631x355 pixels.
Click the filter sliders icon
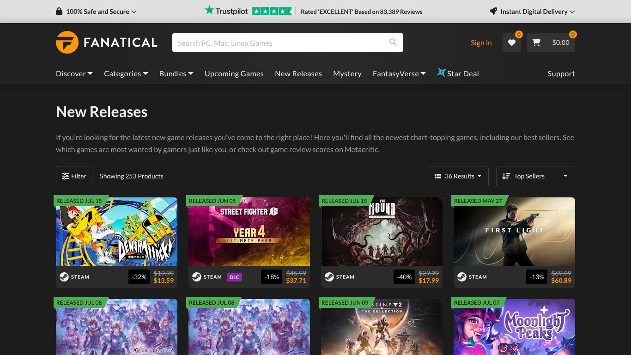point(66,176)
